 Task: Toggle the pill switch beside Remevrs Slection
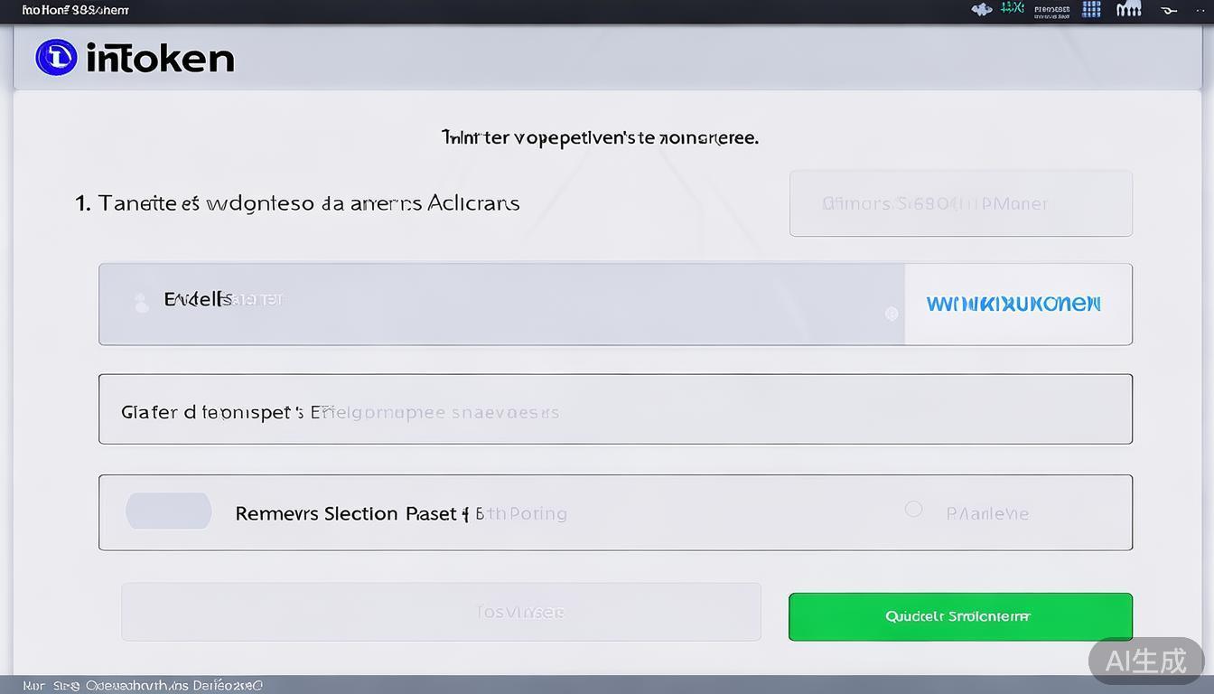[169, 511]
